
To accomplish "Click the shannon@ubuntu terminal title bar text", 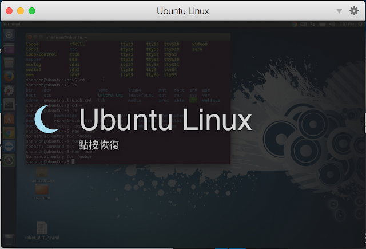I will (x=66, y=37).
